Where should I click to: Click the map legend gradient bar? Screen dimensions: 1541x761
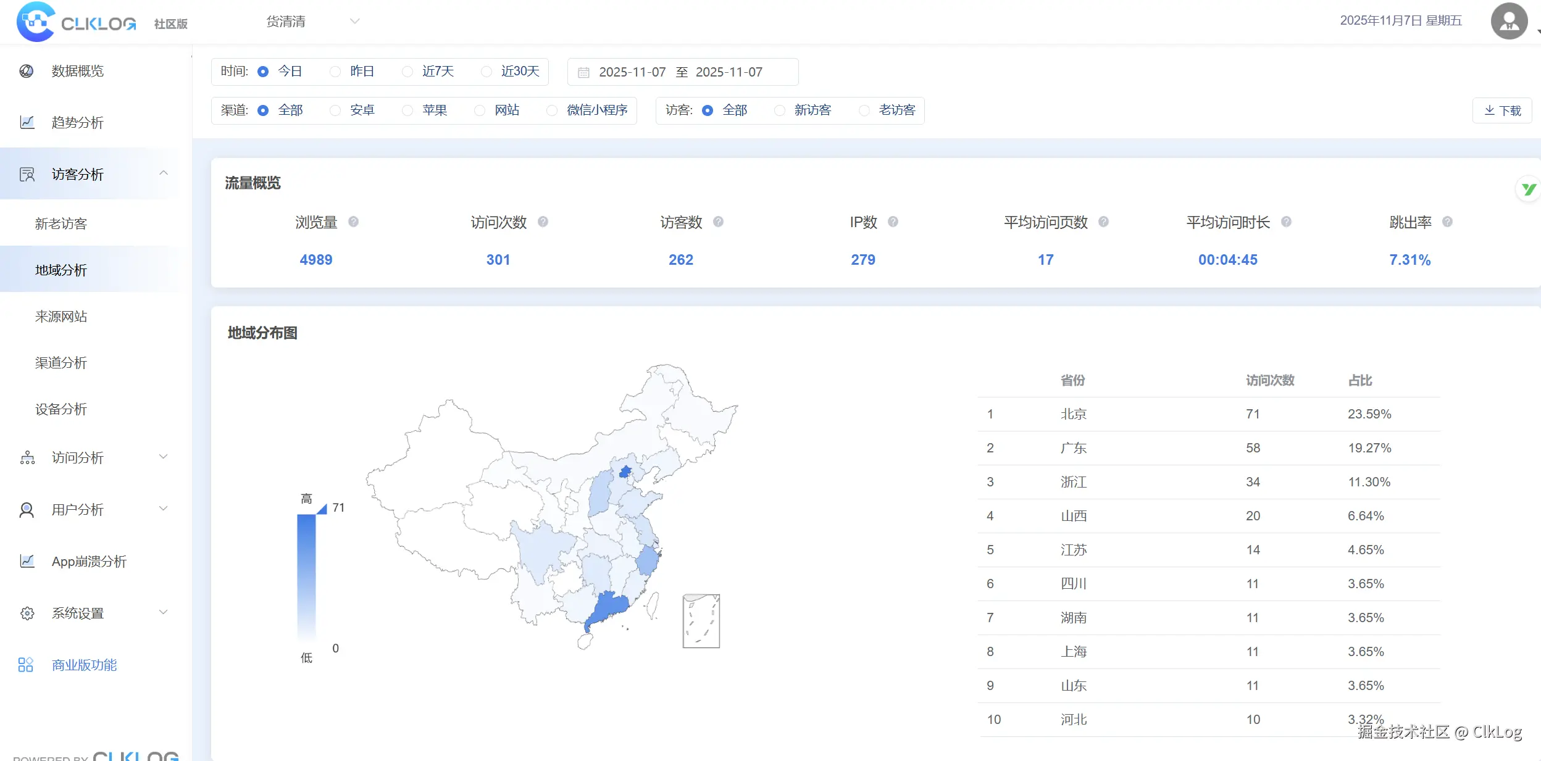coord(306,577)
